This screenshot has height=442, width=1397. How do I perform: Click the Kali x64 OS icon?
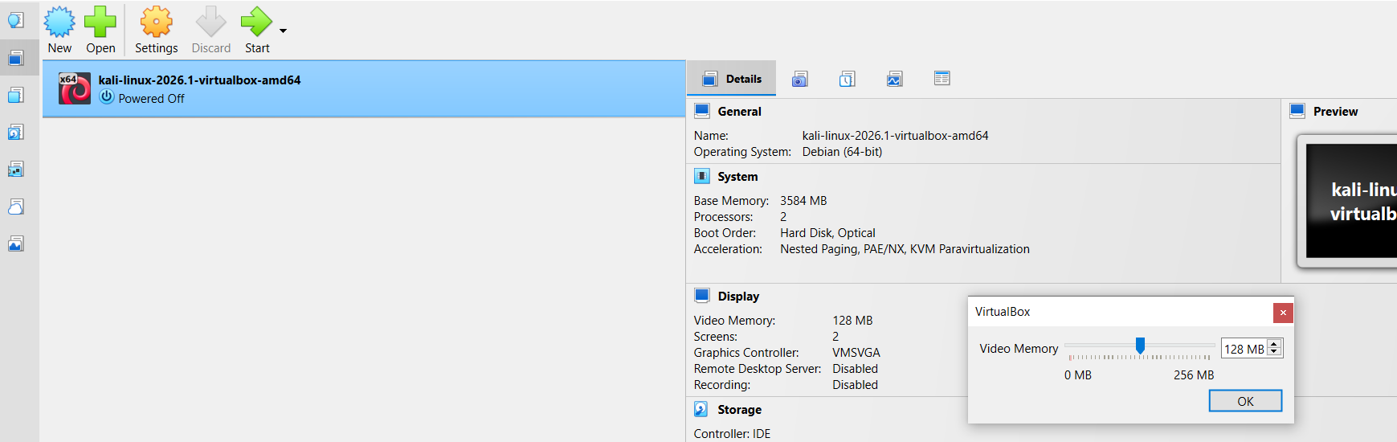(75, 88)
